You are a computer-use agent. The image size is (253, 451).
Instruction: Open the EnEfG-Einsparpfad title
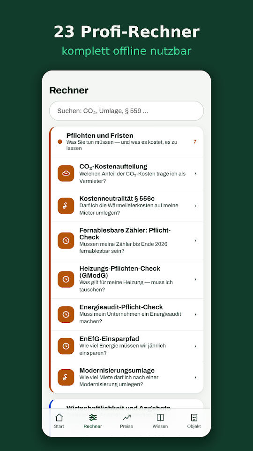click(x=109, y=339)
